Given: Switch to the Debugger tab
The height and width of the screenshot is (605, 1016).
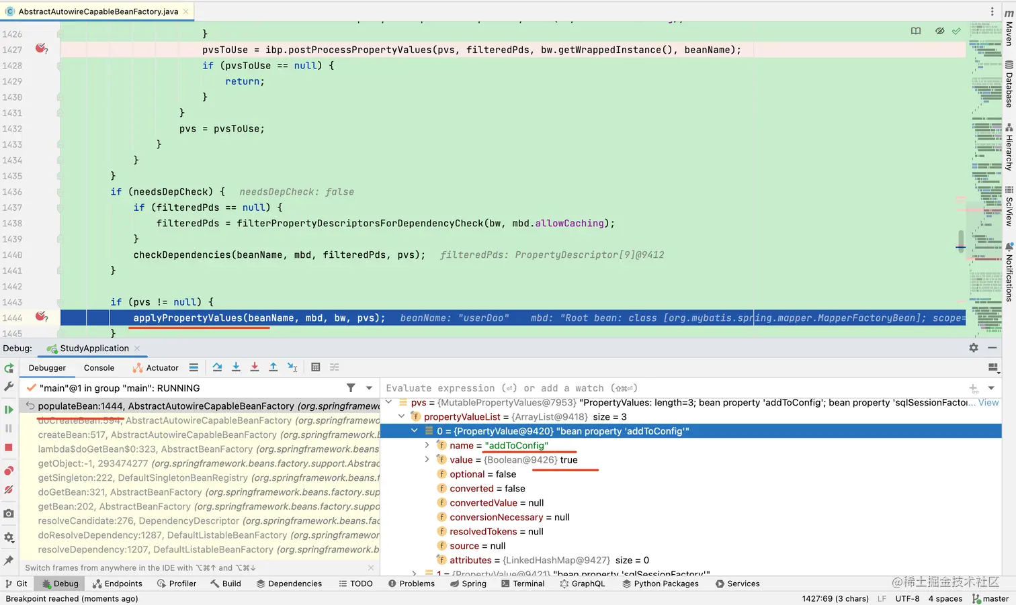Looking at the screenshot, I should point(47,368).
